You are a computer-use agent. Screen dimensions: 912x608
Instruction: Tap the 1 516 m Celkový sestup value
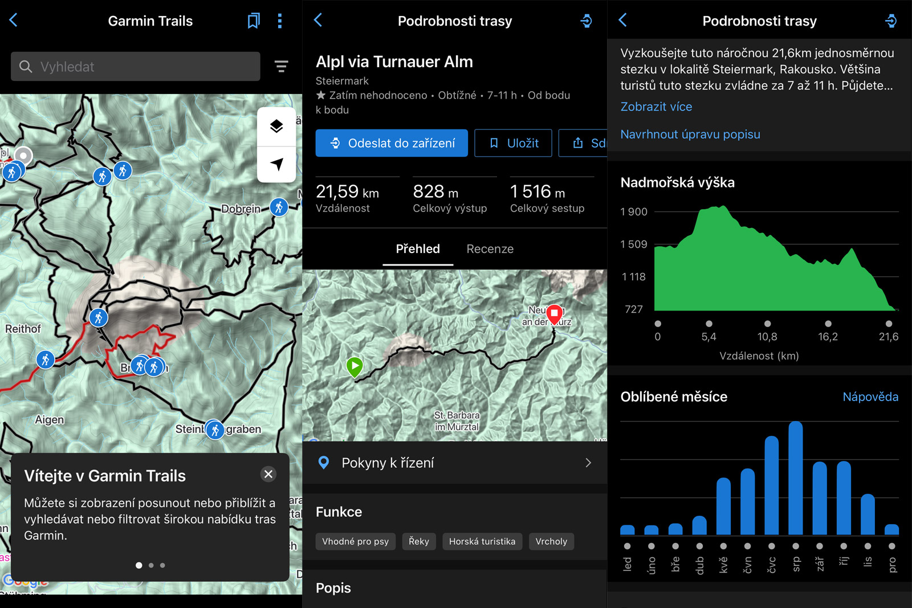coord(538,191)
